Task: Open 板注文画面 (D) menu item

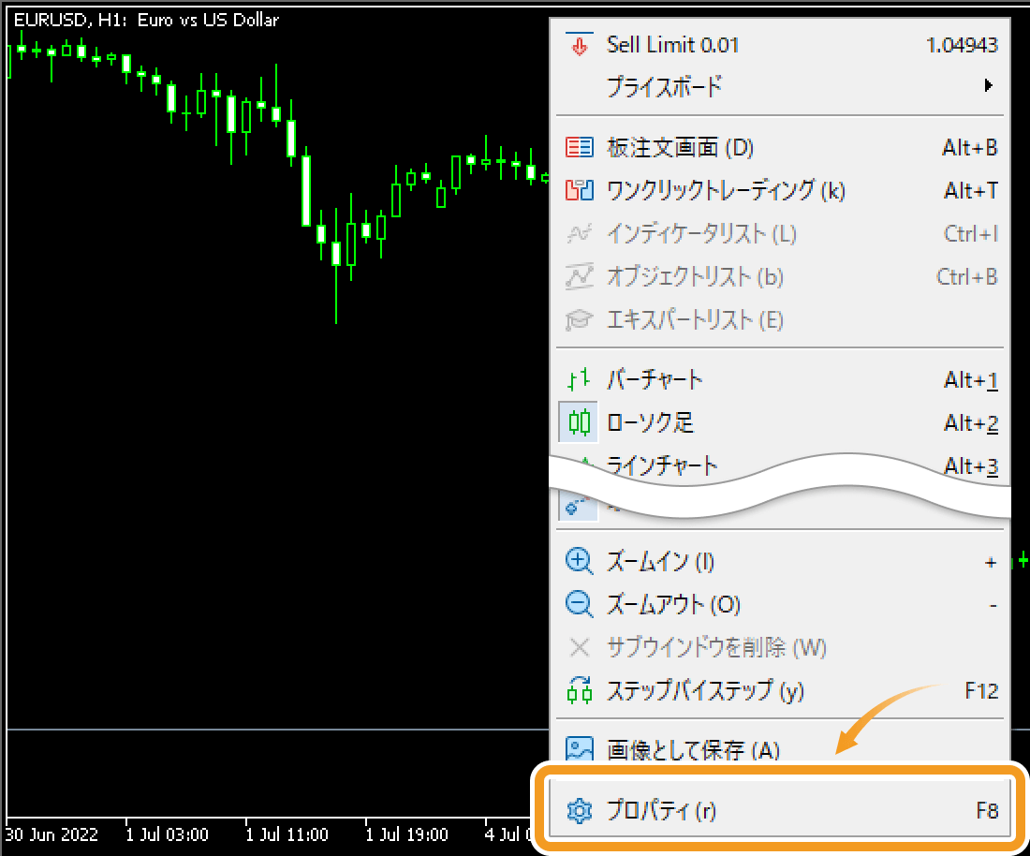Action: [780, 147]
